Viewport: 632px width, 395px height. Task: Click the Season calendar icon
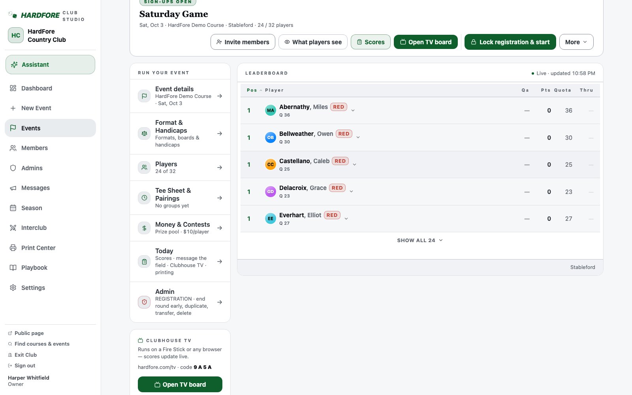(x=13, y=208)
